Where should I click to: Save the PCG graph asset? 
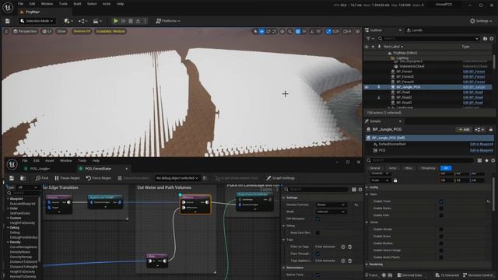(12, 178)
